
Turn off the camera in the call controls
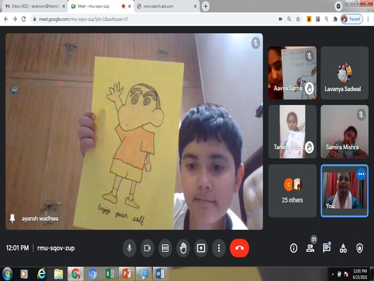pos(147,248)
